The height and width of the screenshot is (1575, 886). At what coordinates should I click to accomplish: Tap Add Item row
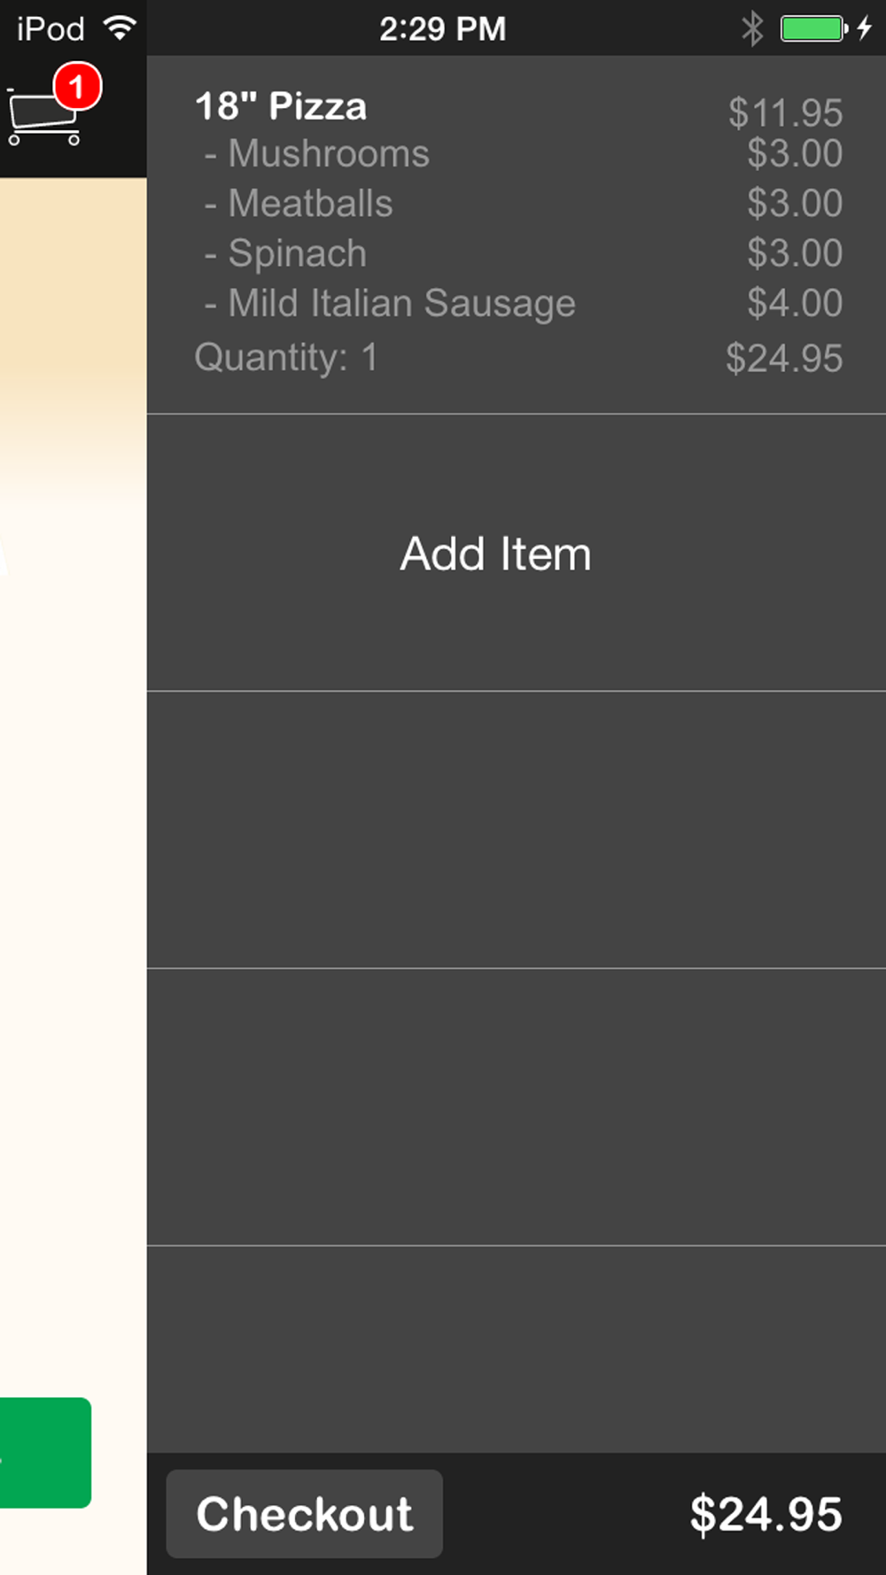[x=517, y=553]
